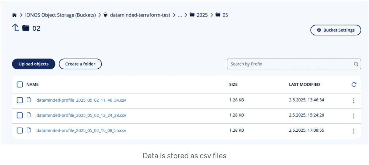
Task: Click the bucket icon in breadcrumb
Action: coord(106,15)
